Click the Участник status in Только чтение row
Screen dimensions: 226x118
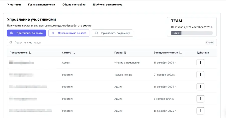tap(68, 75)
